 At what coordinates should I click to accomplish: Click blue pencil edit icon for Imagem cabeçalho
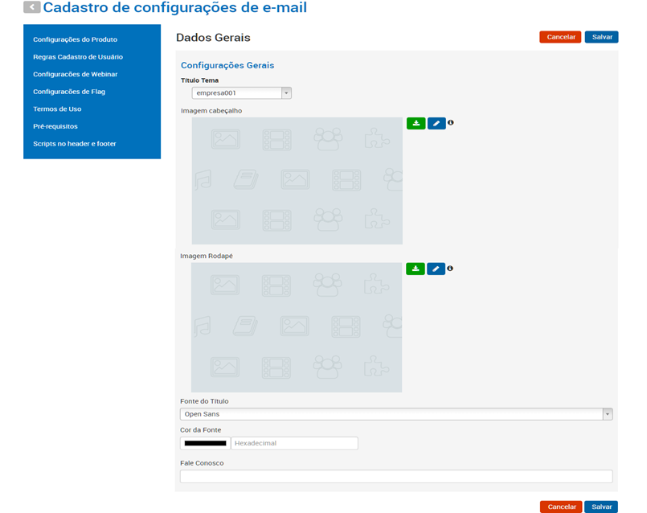pyautogui.click(x=436, y=123)
